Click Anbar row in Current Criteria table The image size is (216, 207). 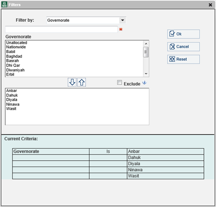click(x=166, y=151)
